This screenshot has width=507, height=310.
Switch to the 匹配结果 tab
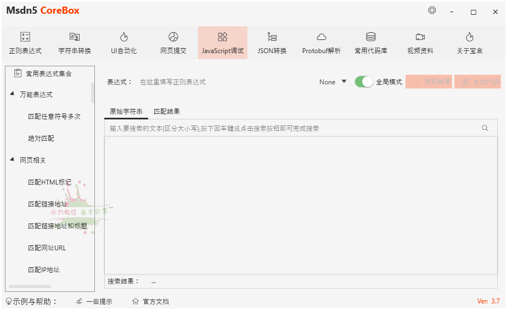coord(167,111)
